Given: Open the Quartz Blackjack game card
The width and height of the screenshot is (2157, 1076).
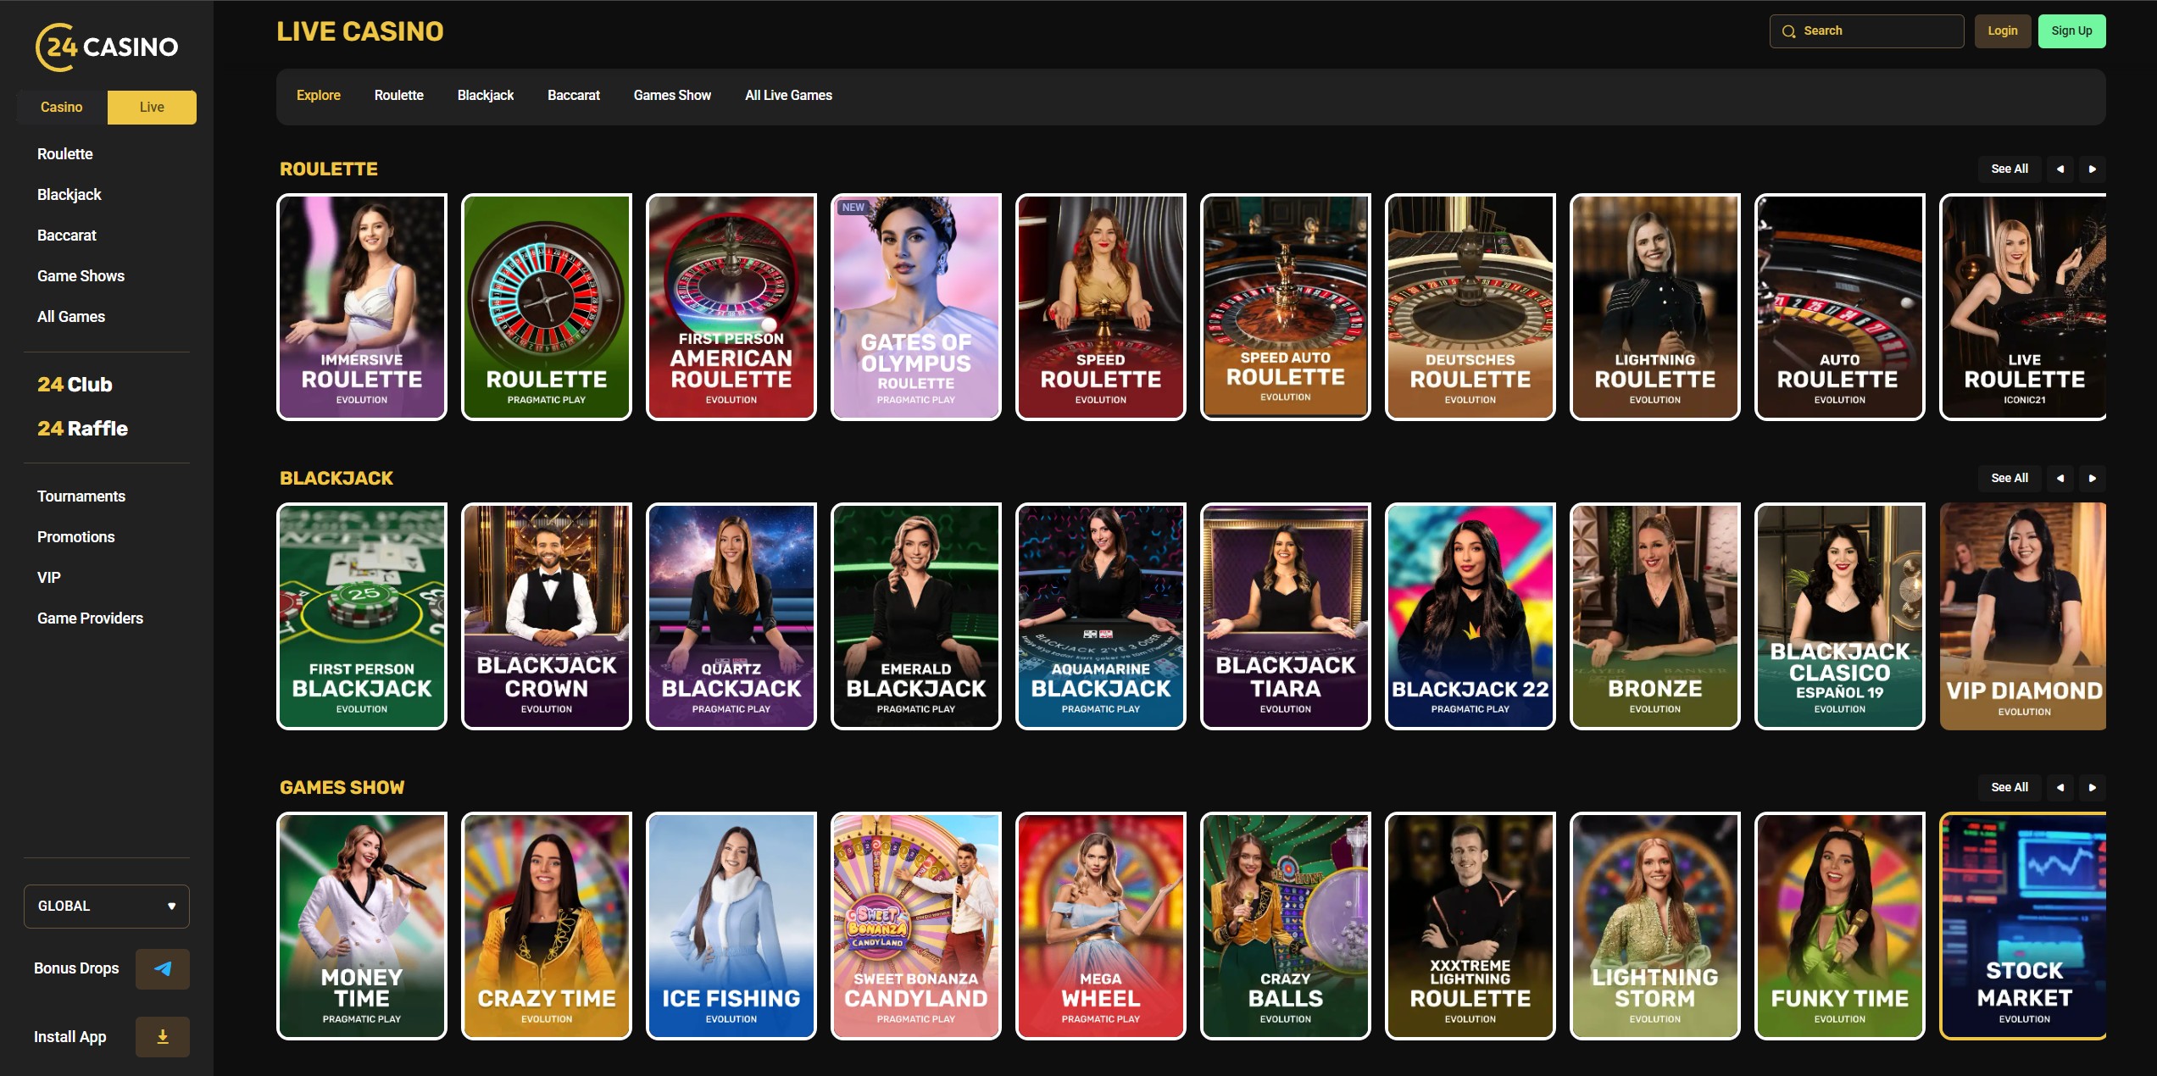Looking at the screenshot, I should coord(731,616).
